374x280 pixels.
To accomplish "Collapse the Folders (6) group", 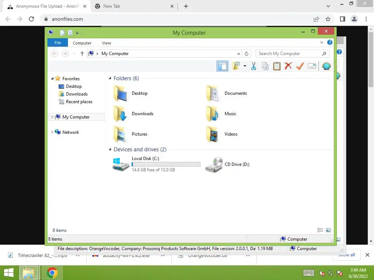I will coord(110,78).
